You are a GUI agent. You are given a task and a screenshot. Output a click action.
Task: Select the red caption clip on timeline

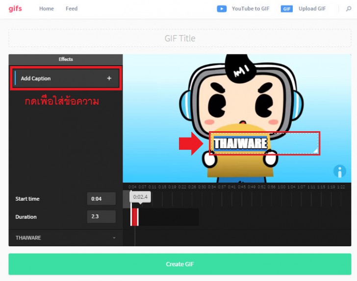point(134,217)
